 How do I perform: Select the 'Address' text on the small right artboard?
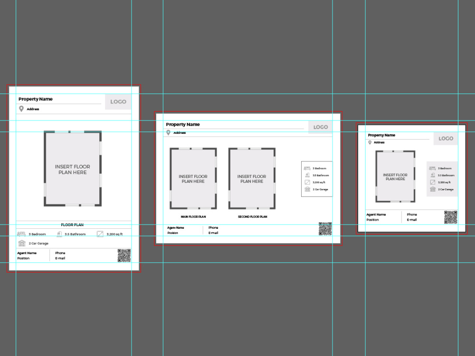point(379,142)
